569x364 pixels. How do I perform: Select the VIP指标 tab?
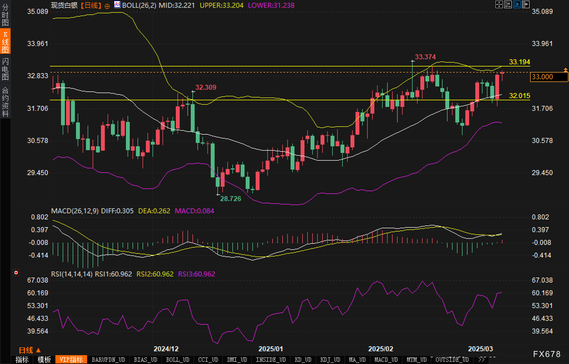click(71, 360)
